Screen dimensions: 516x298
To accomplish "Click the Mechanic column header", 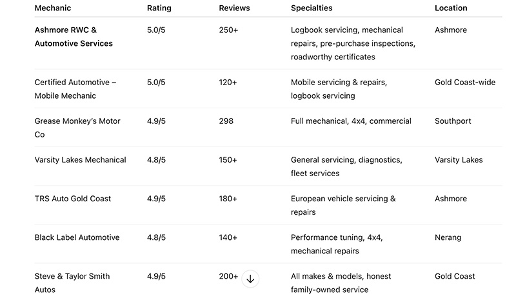I will click(53, 8).
